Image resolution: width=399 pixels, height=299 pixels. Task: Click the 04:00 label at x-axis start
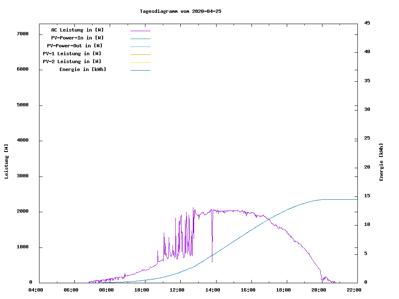(x=36, y=290)
